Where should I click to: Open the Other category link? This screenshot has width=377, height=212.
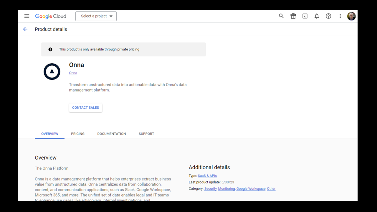271,188
